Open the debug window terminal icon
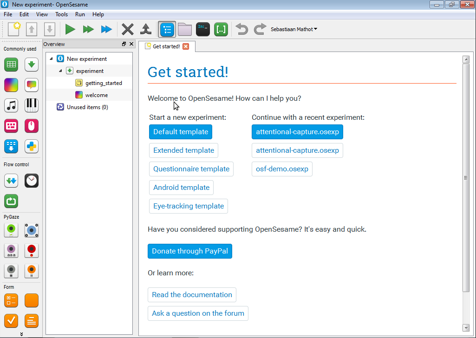Screen dimensions: 476x338 coord(203,29)
